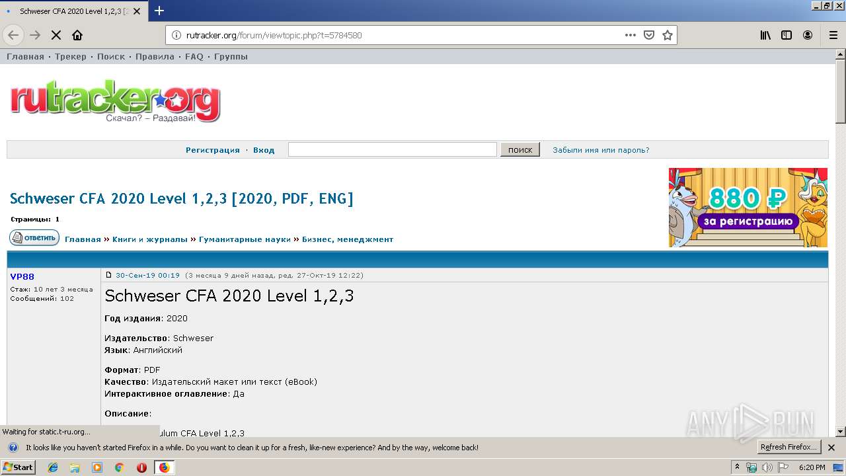Select the Schweser CFA 2020 browser tab
Viewport: 846px width, 476px height.
74,11
